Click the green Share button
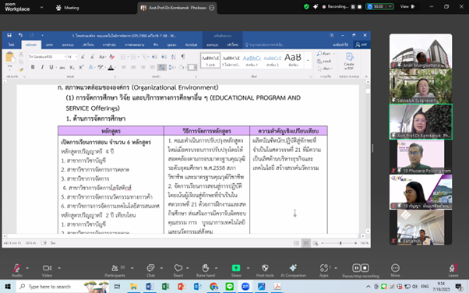 [236, 270]
